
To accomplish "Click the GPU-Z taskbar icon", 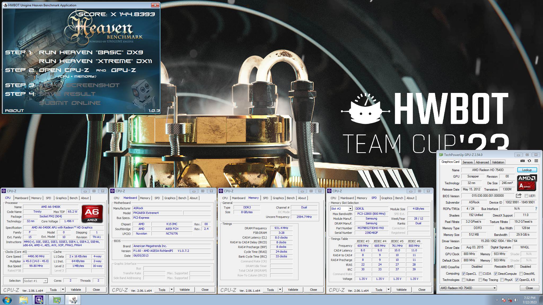I will click(x=56, y=300).
